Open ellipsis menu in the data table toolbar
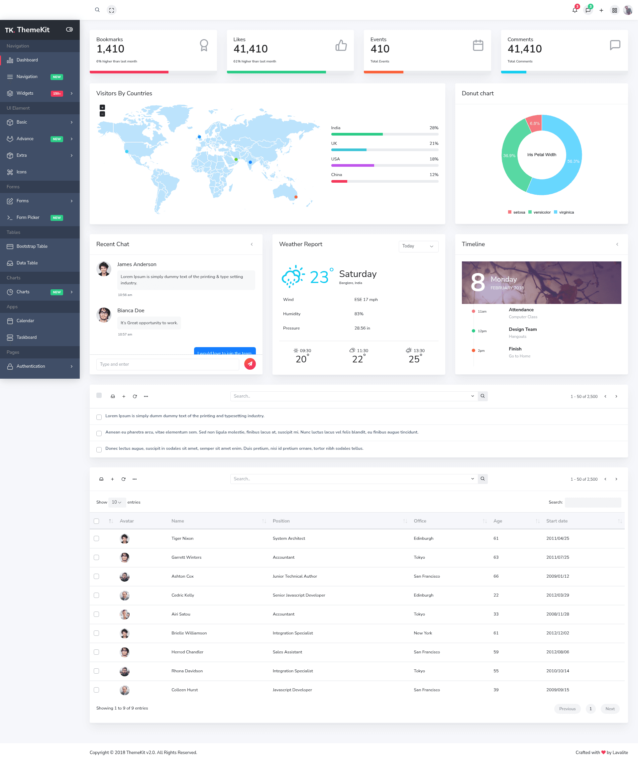This screenshot has height=763, width=638. (x=135, y=479)
